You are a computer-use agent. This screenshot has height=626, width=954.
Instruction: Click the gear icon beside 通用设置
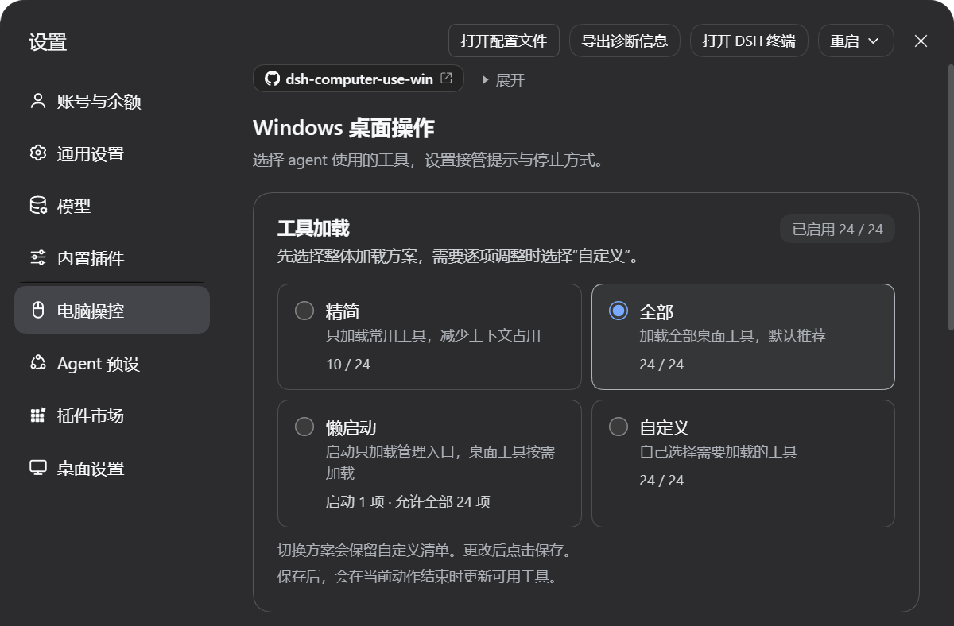(38, 153)
